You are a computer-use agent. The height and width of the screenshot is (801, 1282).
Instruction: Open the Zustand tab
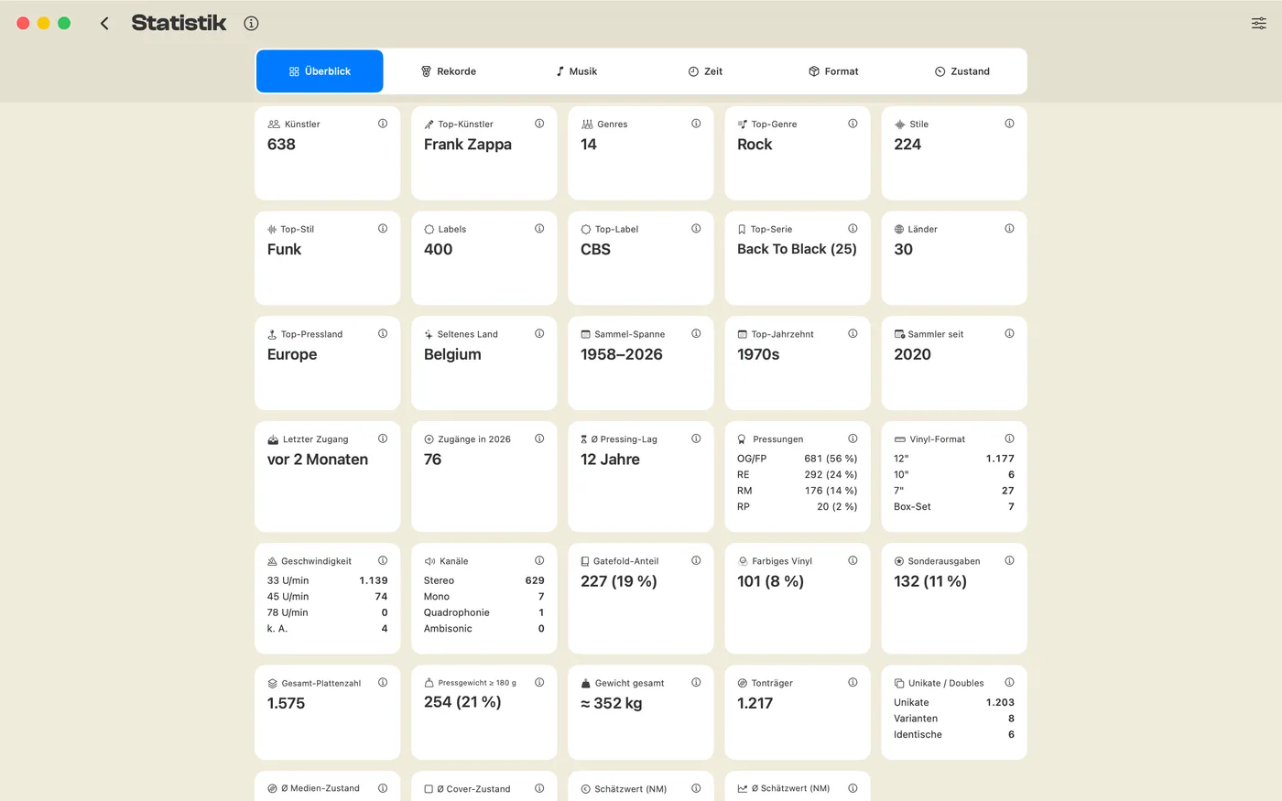click(x=961, y=71)
